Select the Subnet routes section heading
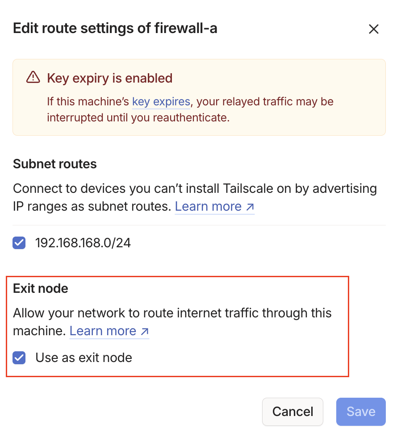This screenshot has height=441, width=401. coord(55,164)
